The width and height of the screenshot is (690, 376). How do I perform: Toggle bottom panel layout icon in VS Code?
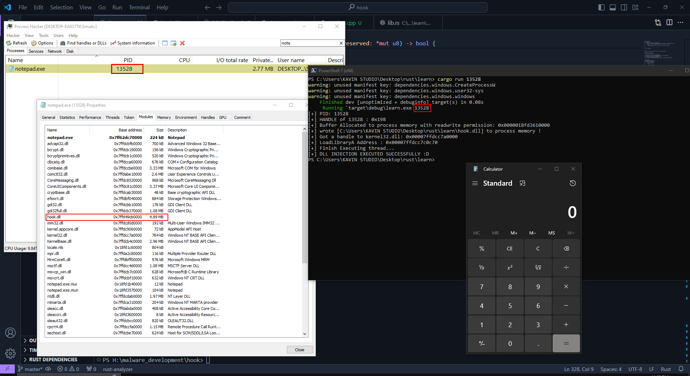pyautogui.click(x=613, y=8)
